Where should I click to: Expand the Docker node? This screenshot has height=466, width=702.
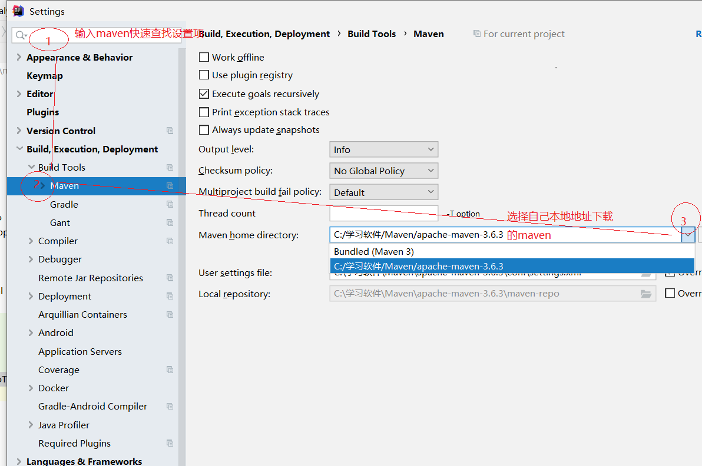(x=31, y=388)
